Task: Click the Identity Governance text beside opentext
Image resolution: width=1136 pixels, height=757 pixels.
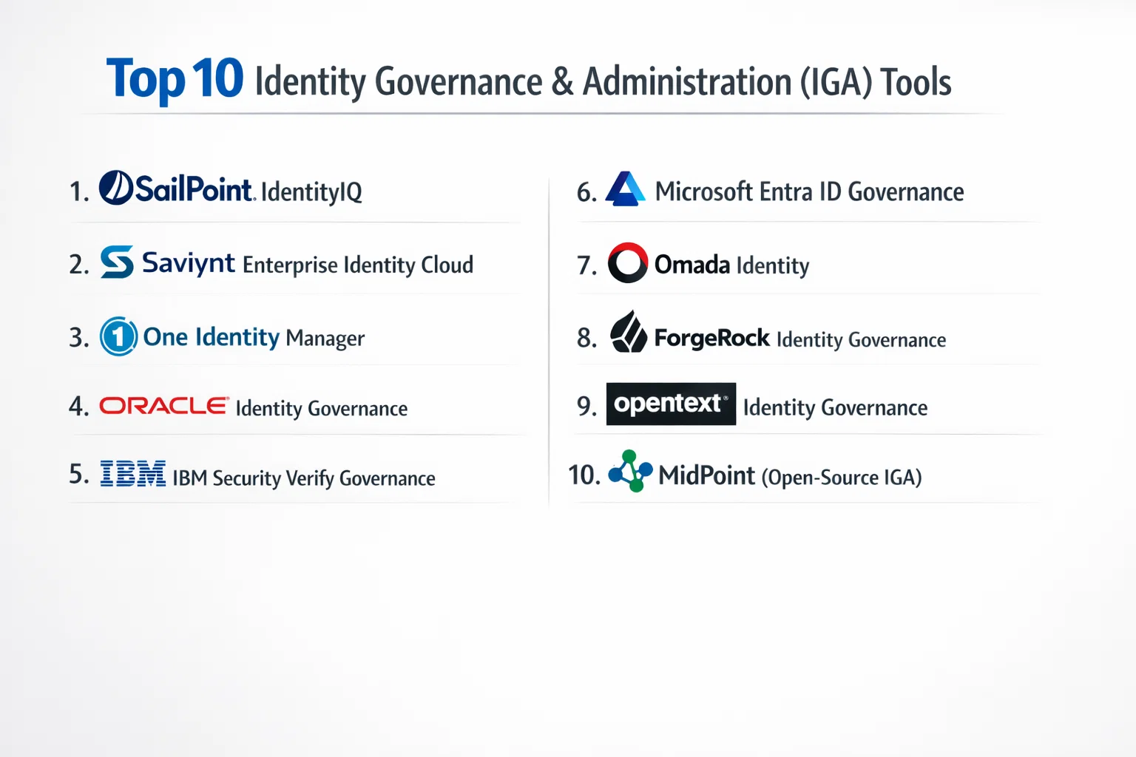Action: click(835, 407)
